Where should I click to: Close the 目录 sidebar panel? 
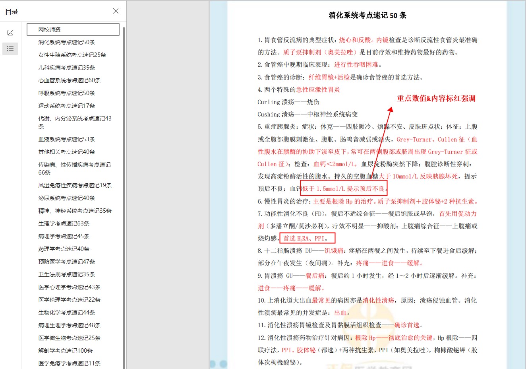[x=116, y=11]
